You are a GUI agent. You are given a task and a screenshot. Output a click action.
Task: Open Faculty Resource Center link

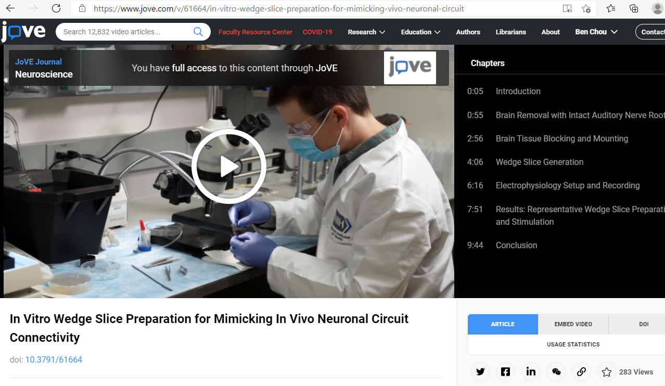click(x=255, y=32)
